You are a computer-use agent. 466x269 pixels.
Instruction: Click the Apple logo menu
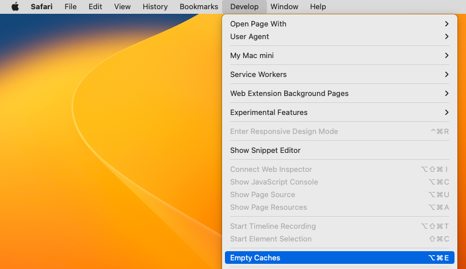click(15, 7)
